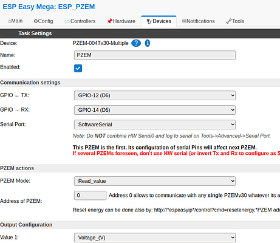Viewport: 280px width, 243px height.
Task: Click the 'GPIO ← TX:' label
Action: tap(15, 95)
